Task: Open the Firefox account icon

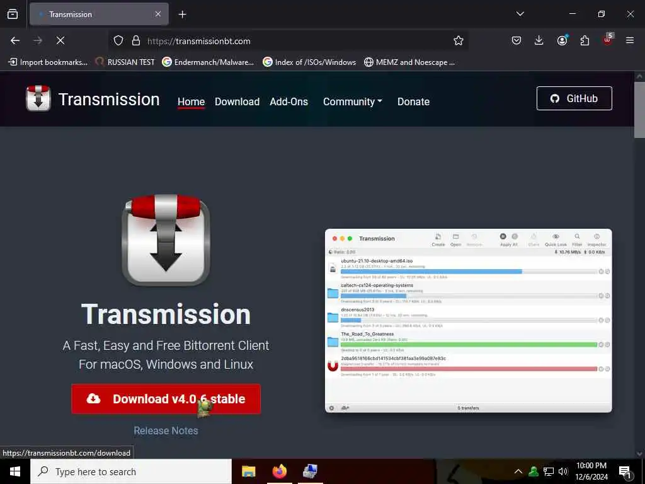Action: (562, 40)
